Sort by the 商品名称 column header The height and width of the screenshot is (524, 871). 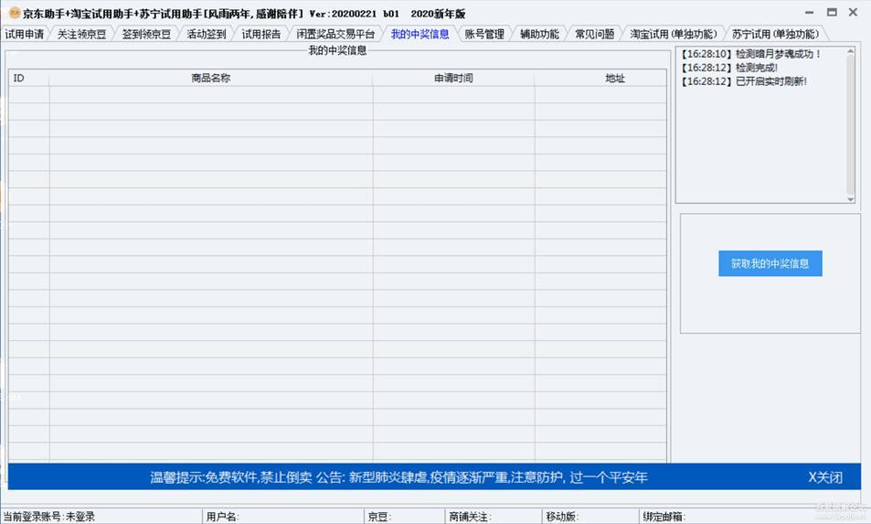pos(210,79)
